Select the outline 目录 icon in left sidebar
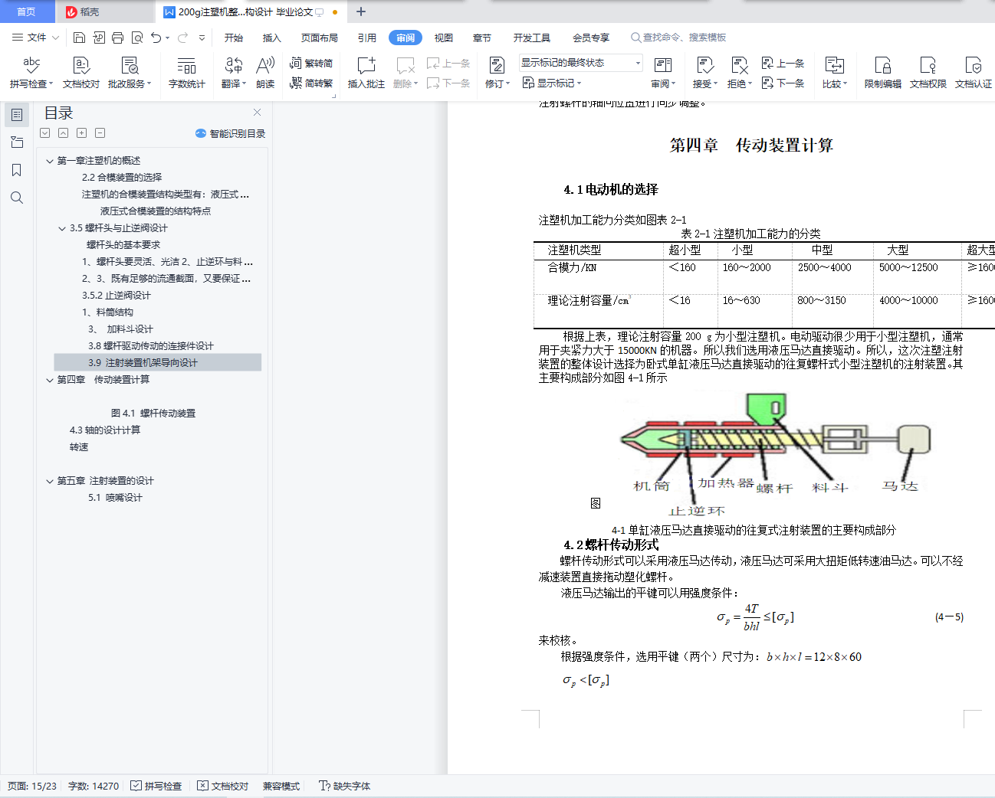995x798 pixels. [x=17, y=115]
